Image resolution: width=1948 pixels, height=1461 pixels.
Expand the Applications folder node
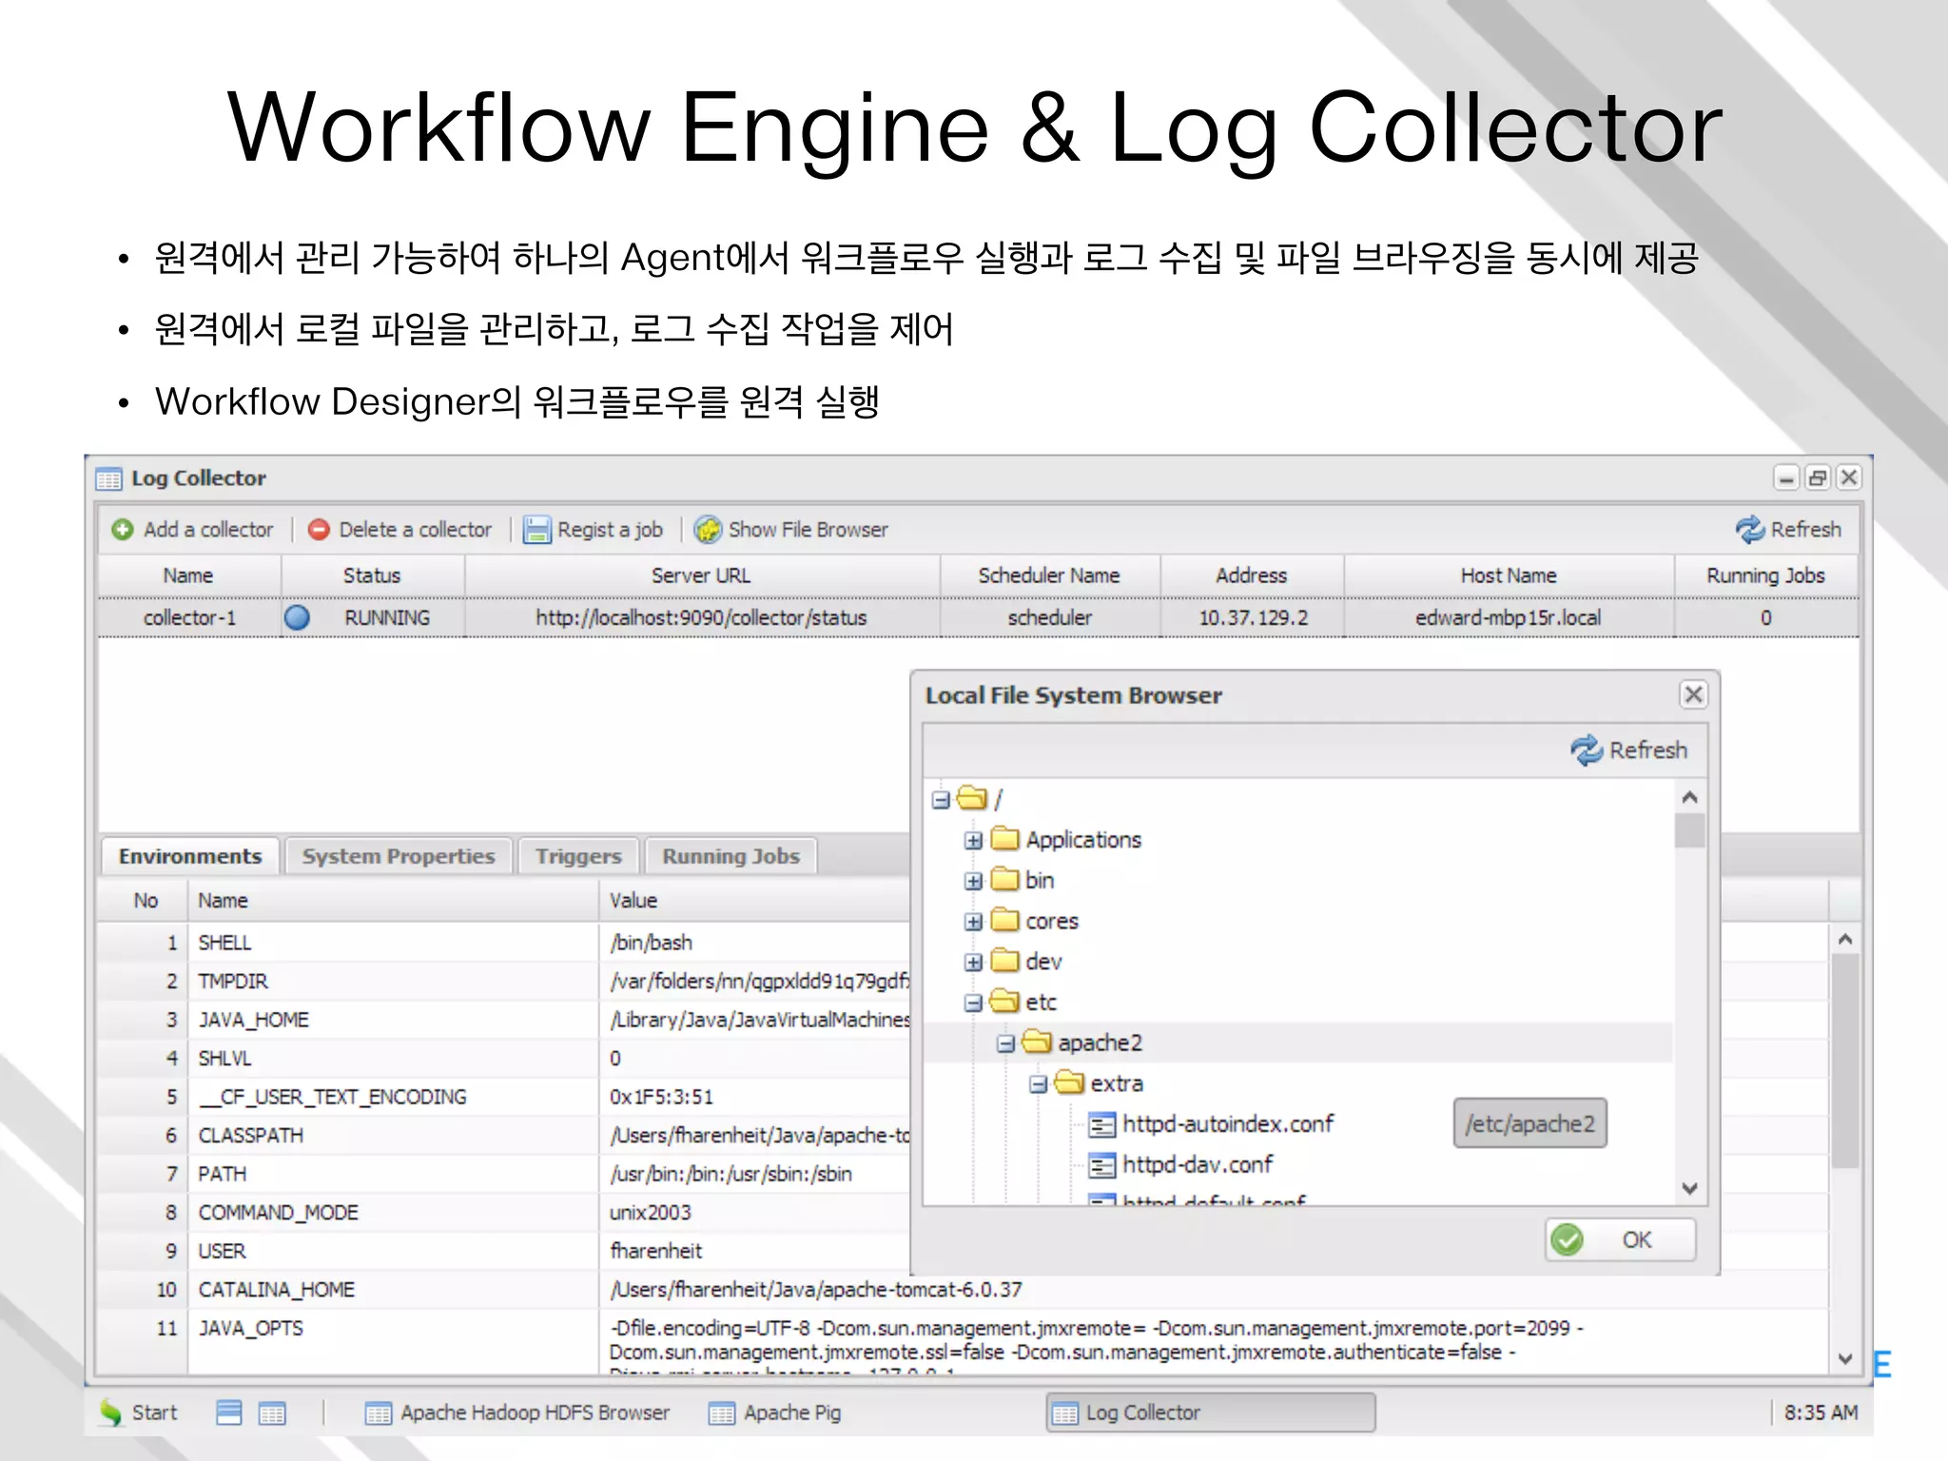pyautogui.click(x=973, y=841)
